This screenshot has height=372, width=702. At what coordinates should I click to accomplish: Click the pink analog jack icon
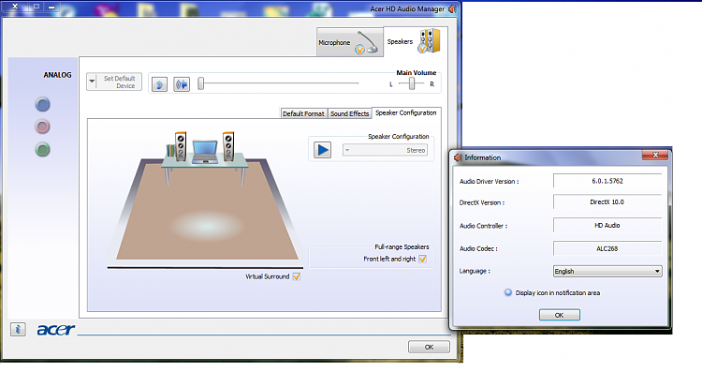click(42, 126)
